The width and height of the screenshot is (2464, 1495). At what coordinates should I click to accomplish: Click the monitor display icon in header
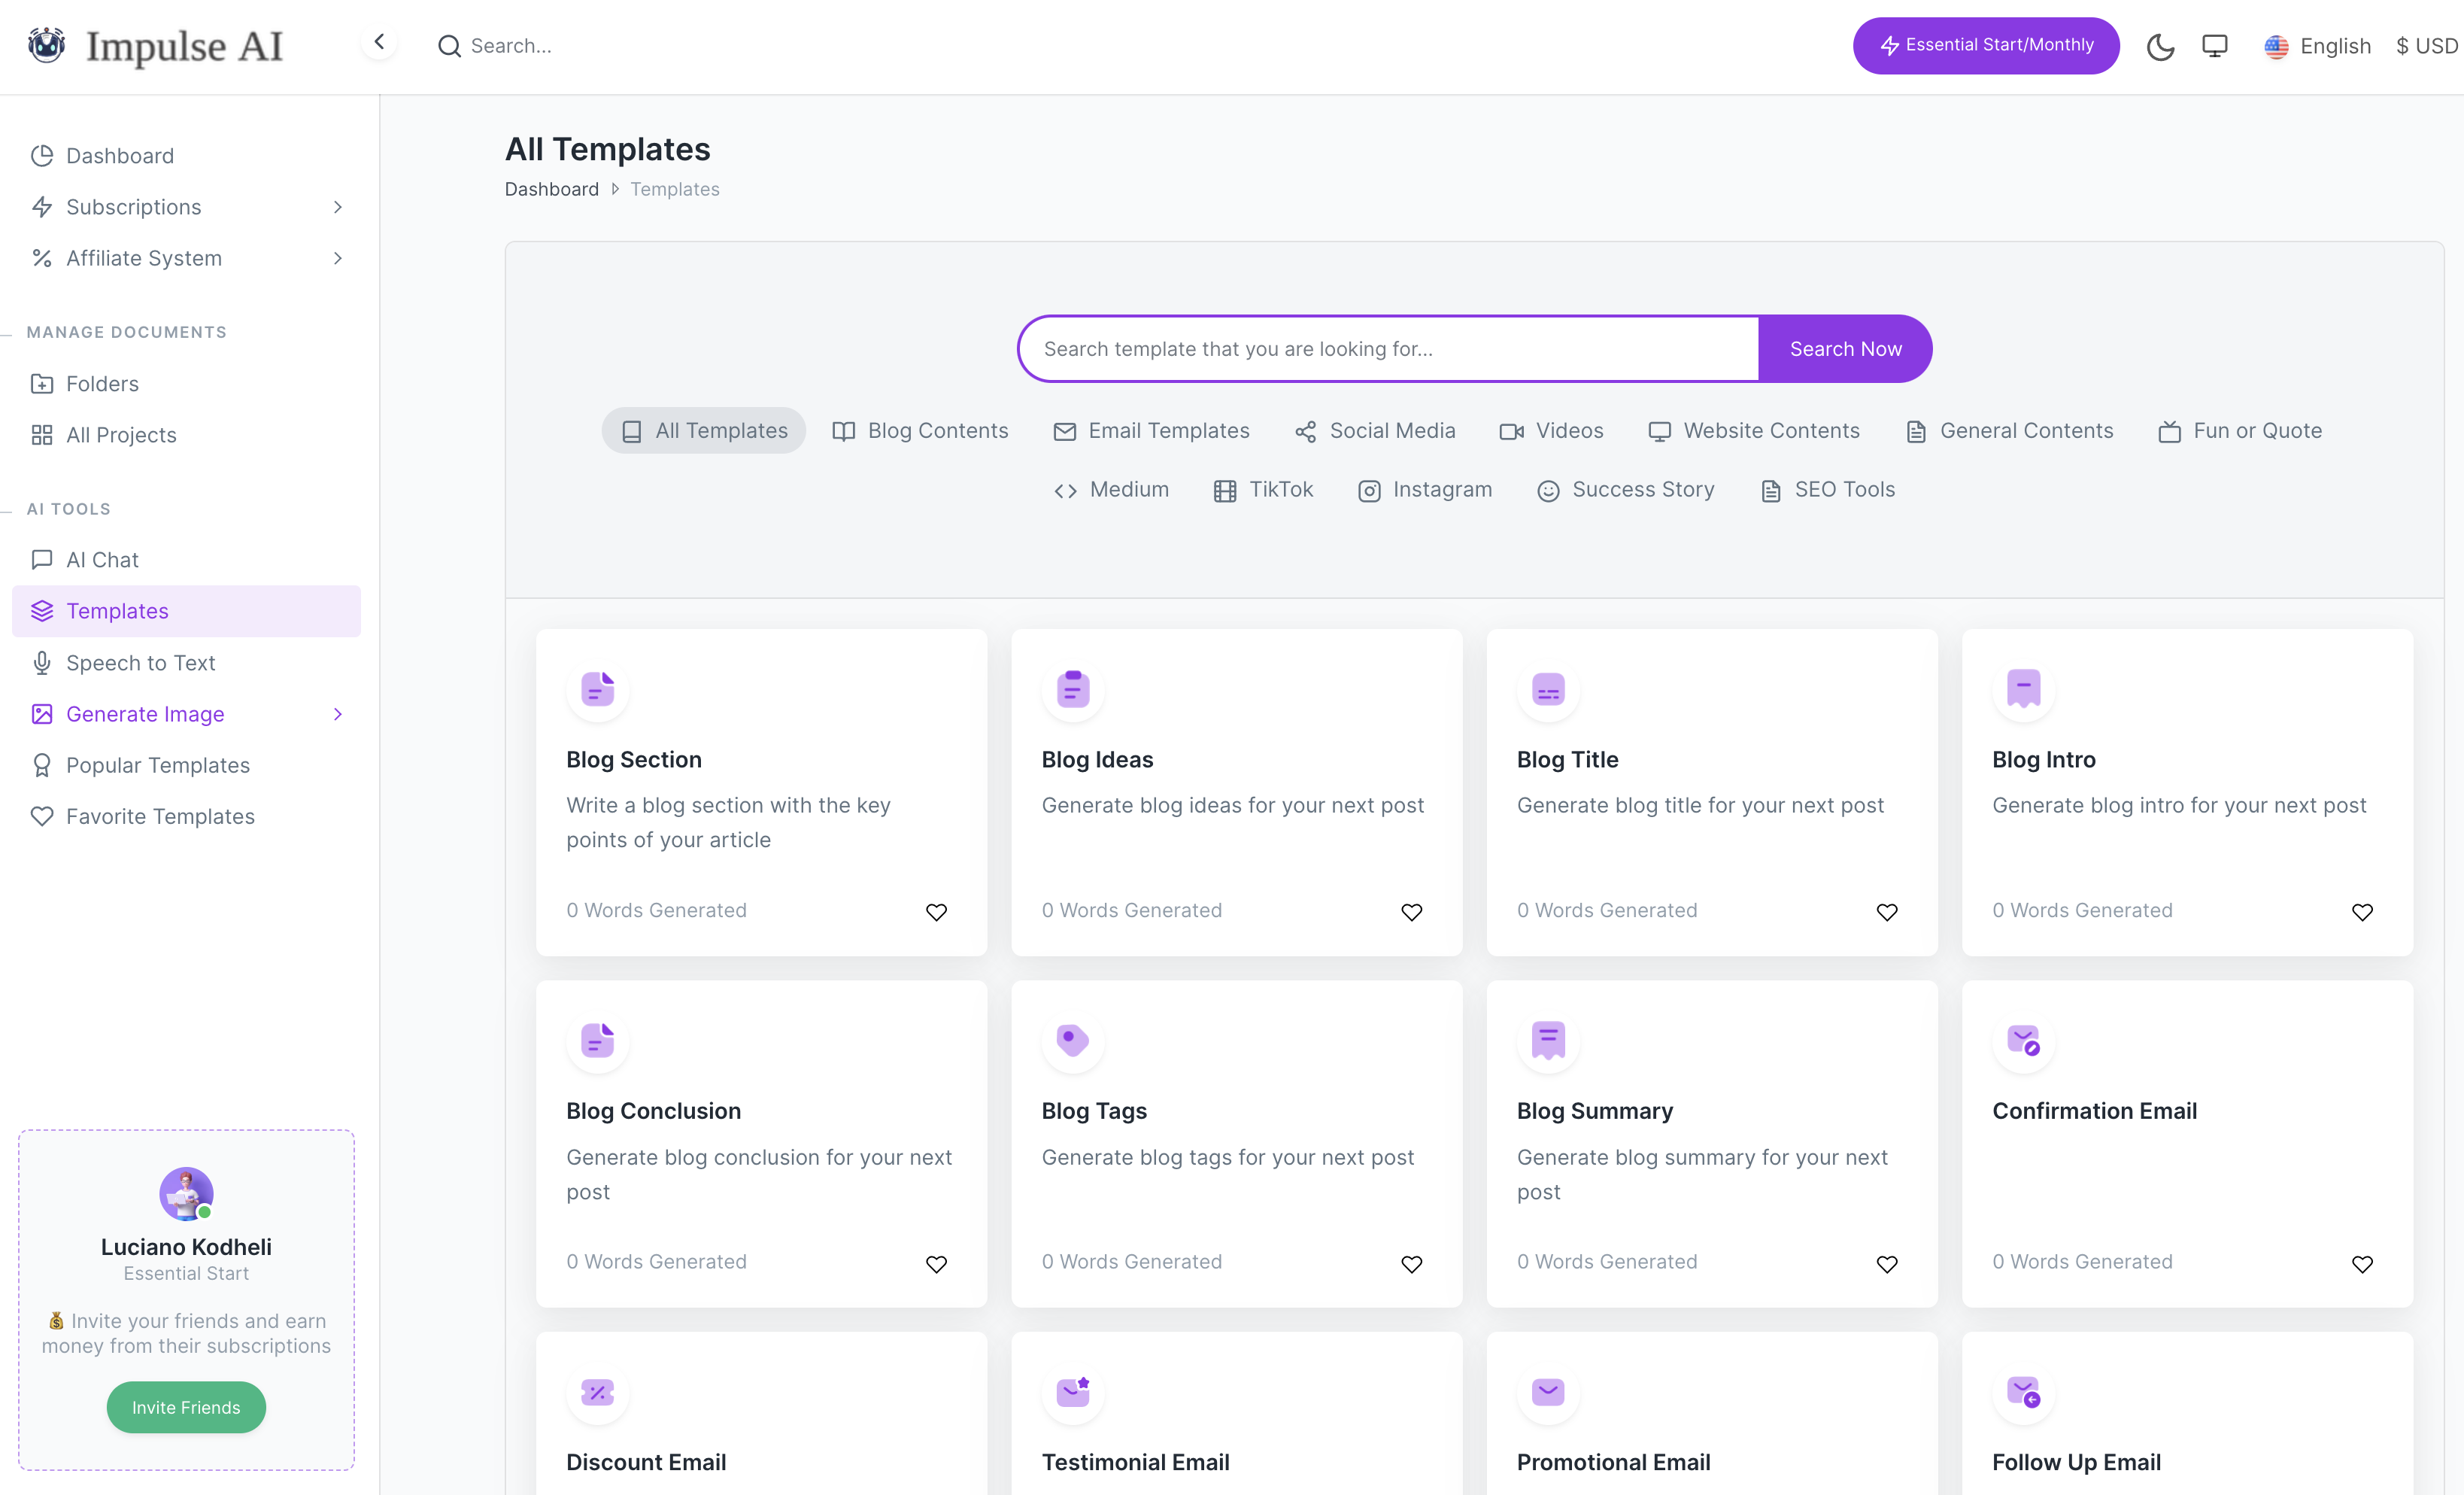click(2214, 46)
